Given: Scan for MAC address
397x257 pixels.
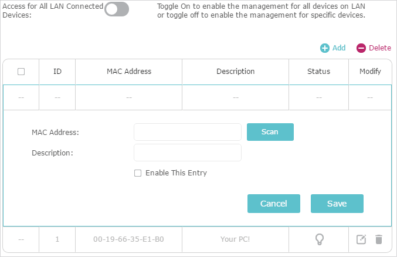Looking at the screenshot, I should point(270,132).
